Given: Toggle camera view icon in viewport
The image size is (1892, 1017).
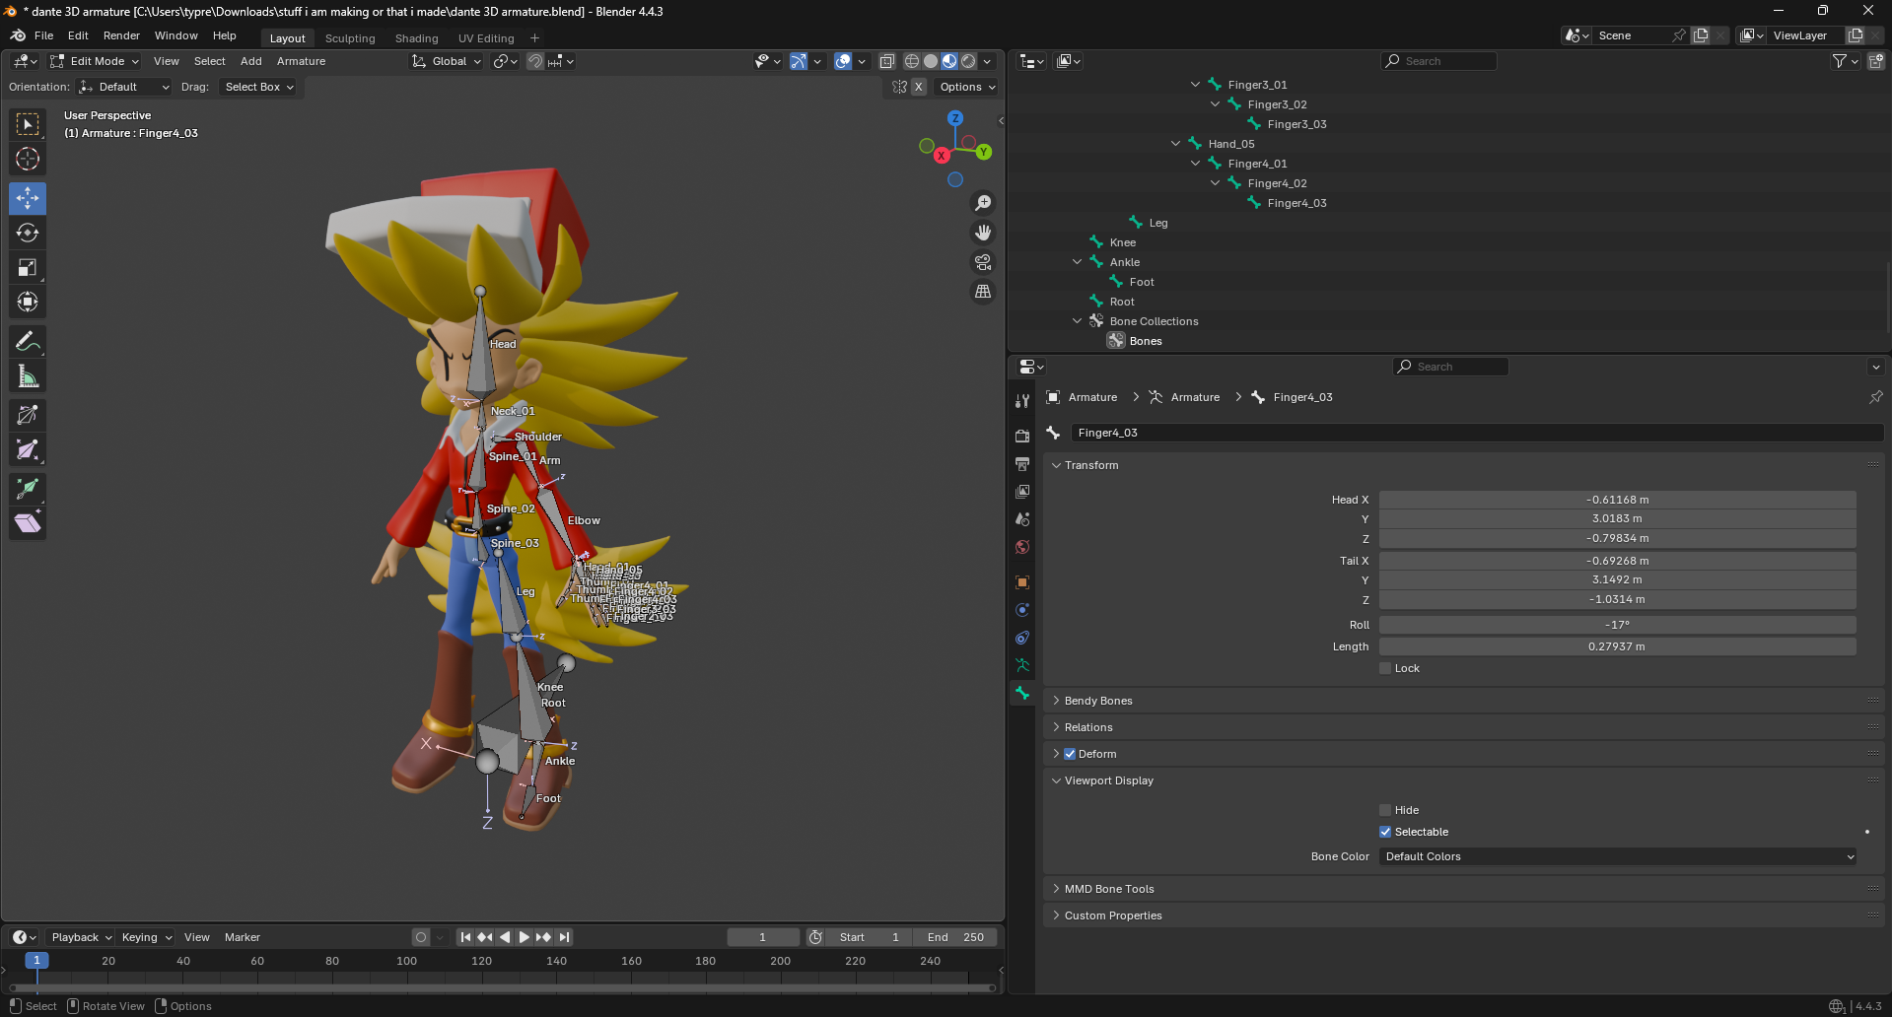Looking at the screenshot, I should (x=983, y=262).
